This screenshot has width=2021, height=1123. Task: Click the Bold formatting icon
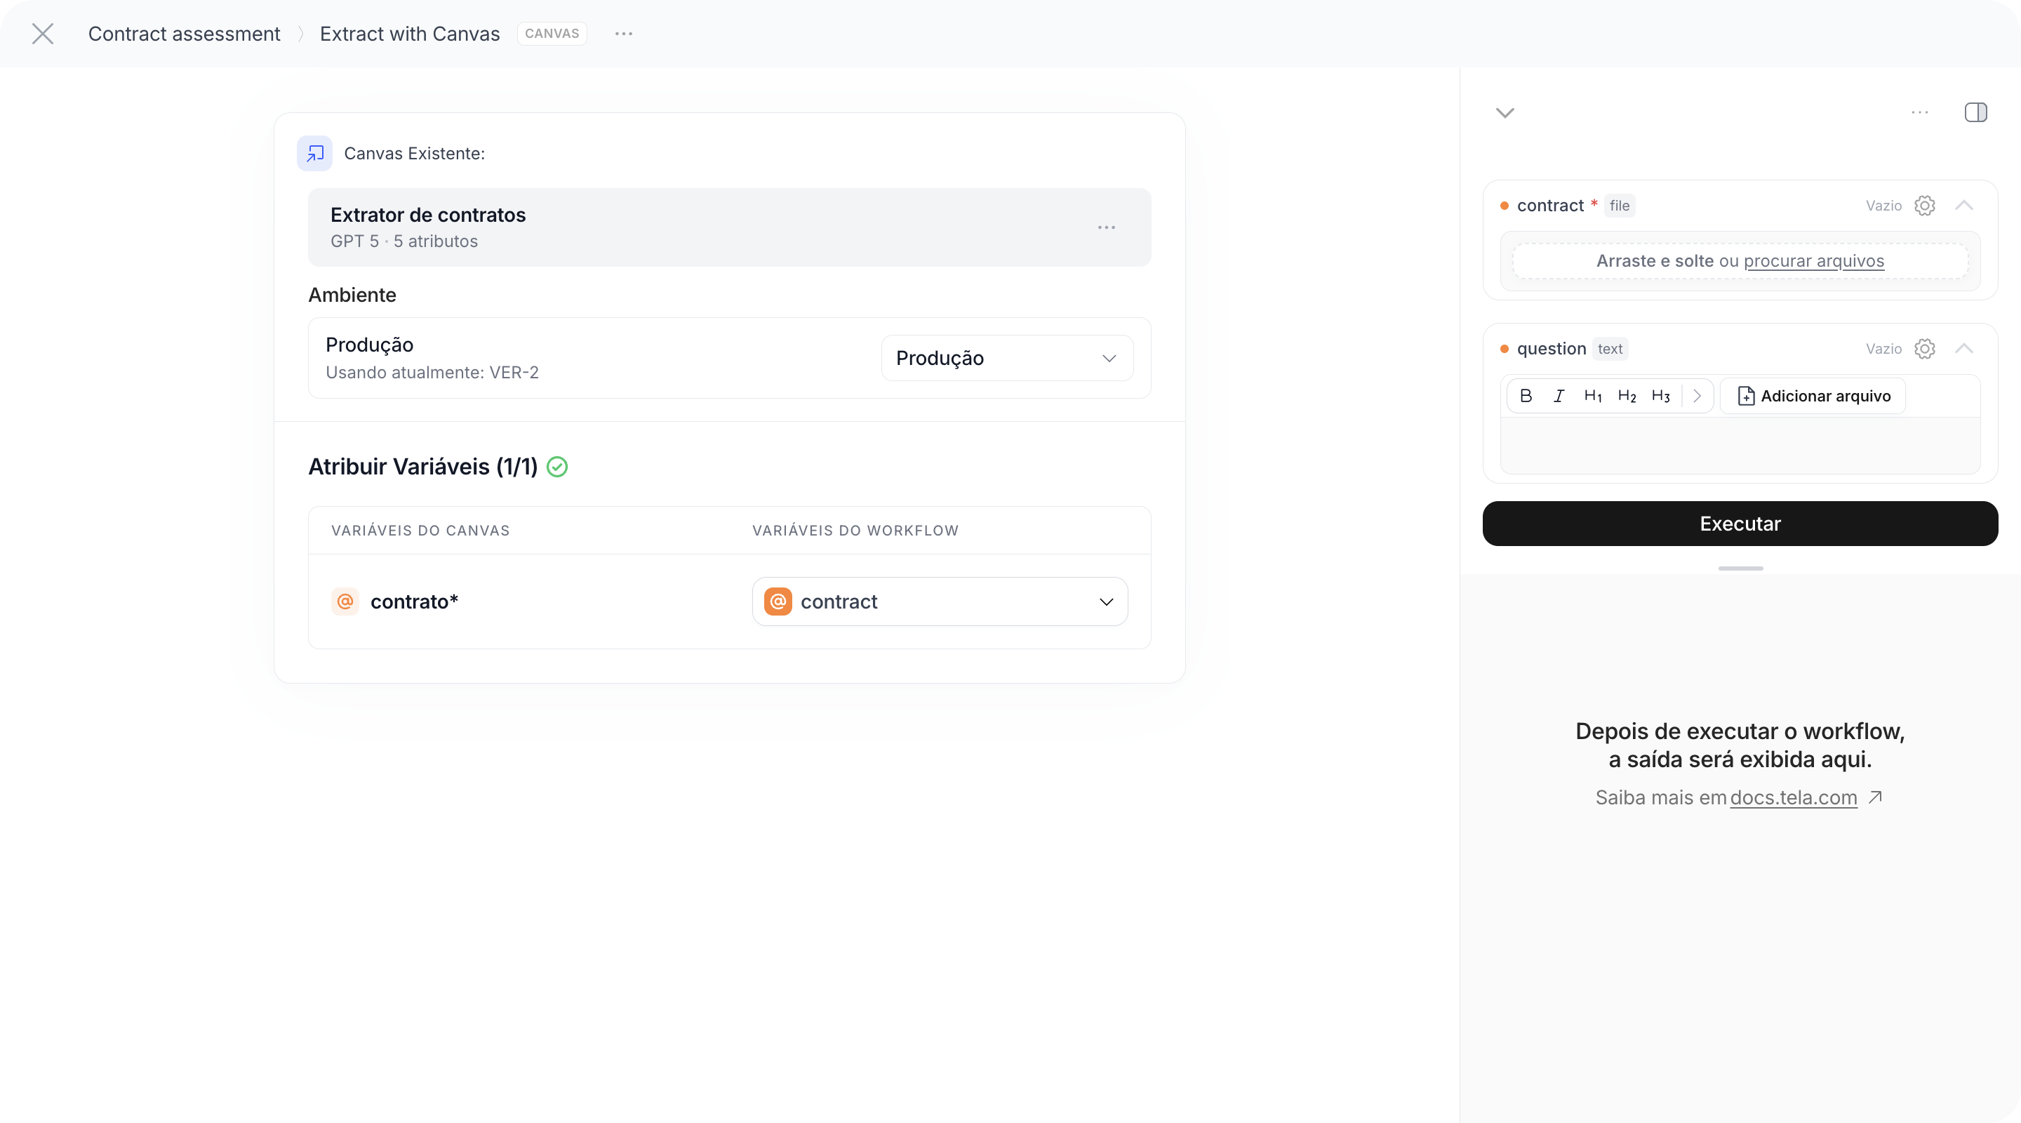[x=1525, y=396]
